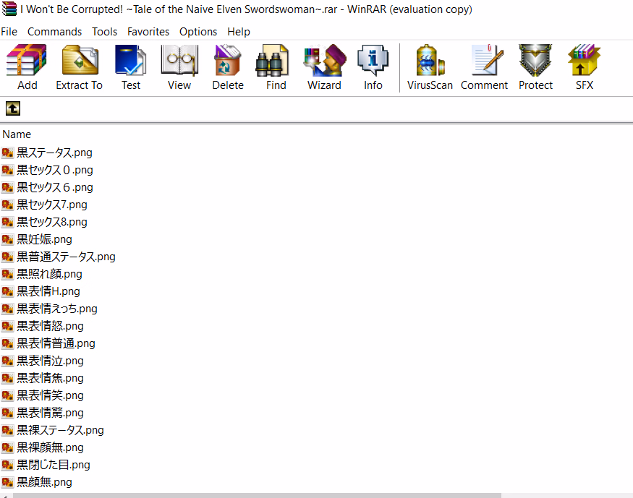
Task: Sort files by the Name column header
Action: tap(17, 134)
